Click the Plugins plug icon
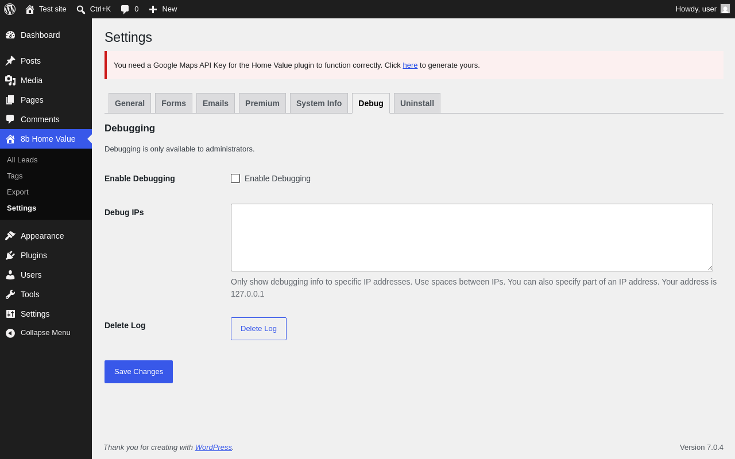 coord(10,255)
